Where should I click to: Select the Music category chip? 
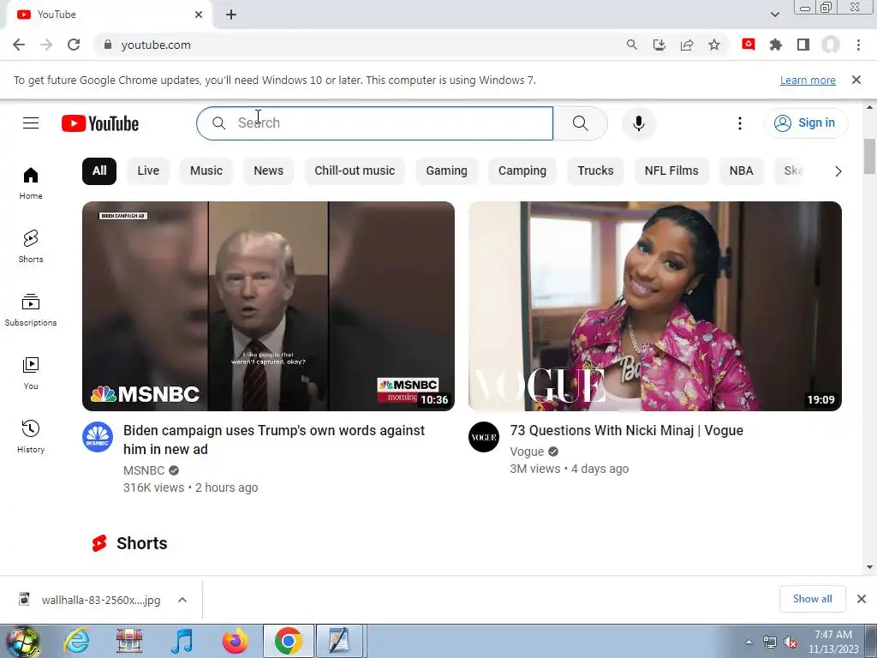pyautogui.click(x=206, y=170)
